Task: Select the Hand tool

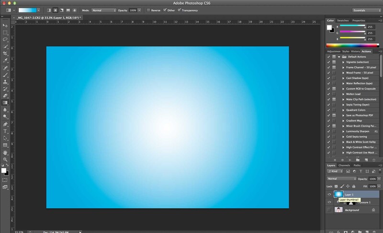Action: (x=5, y=152)
